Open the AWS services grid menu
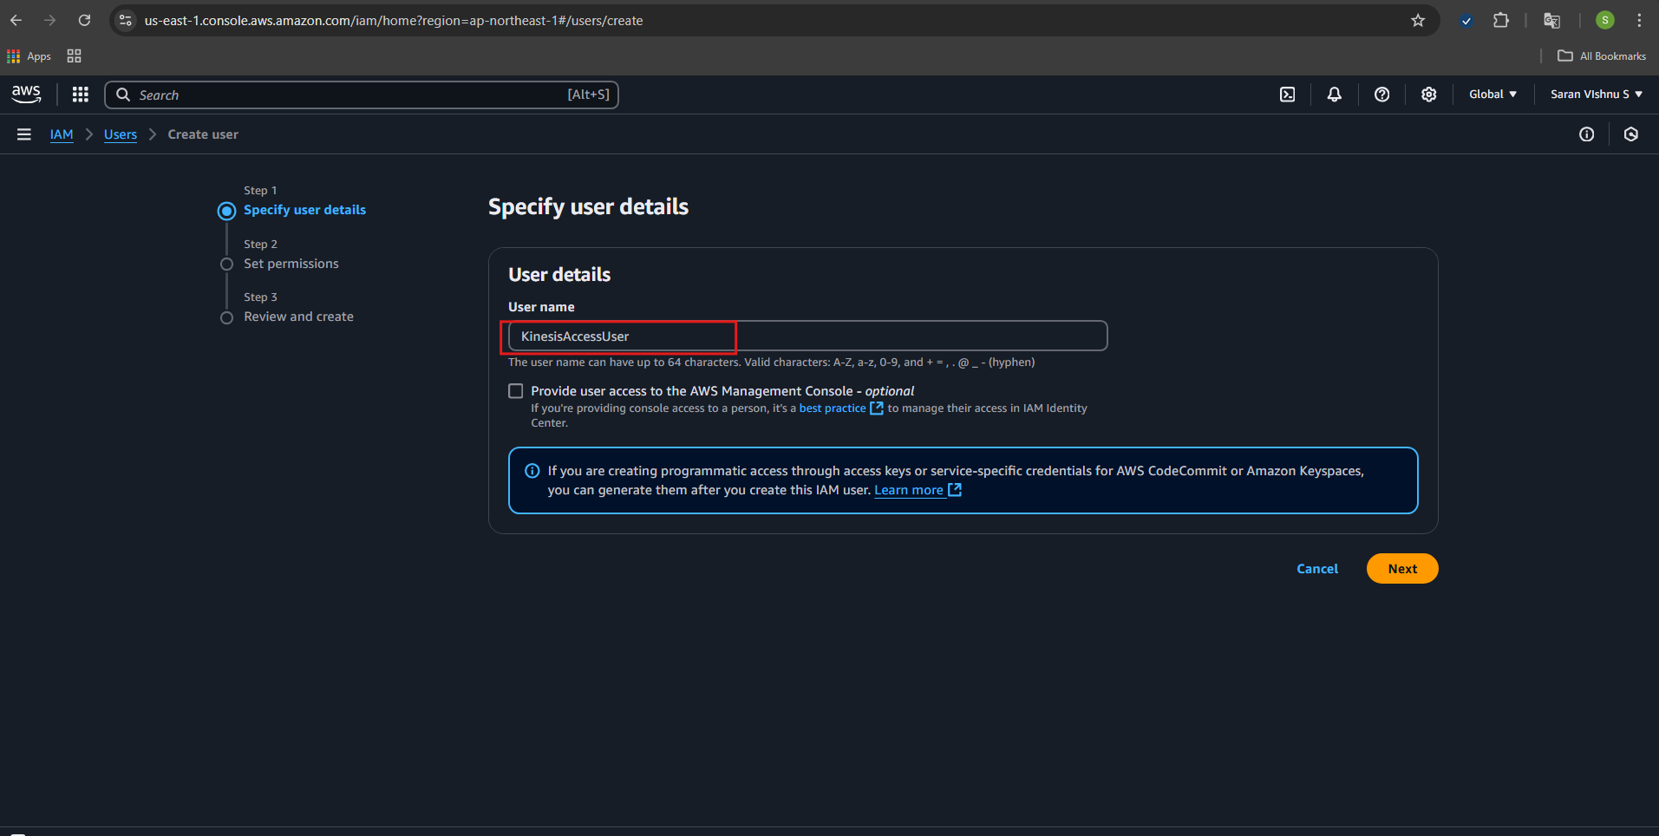The height and width of the screenshot is (836, 1659). click(81, 95)
